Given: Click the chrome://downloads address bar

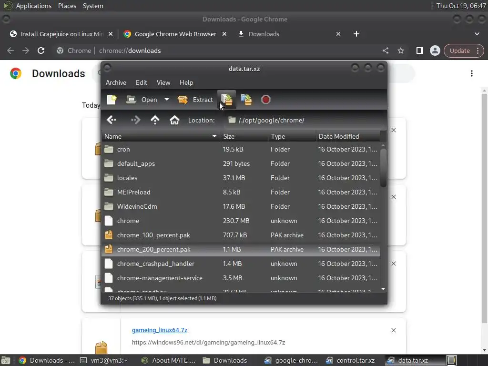Looking at the screenshot, I should [218, 51].
